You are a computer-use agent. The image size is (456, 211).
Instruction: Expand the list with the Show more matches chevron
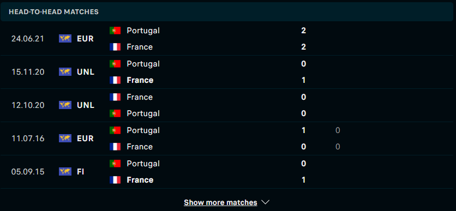265,202
